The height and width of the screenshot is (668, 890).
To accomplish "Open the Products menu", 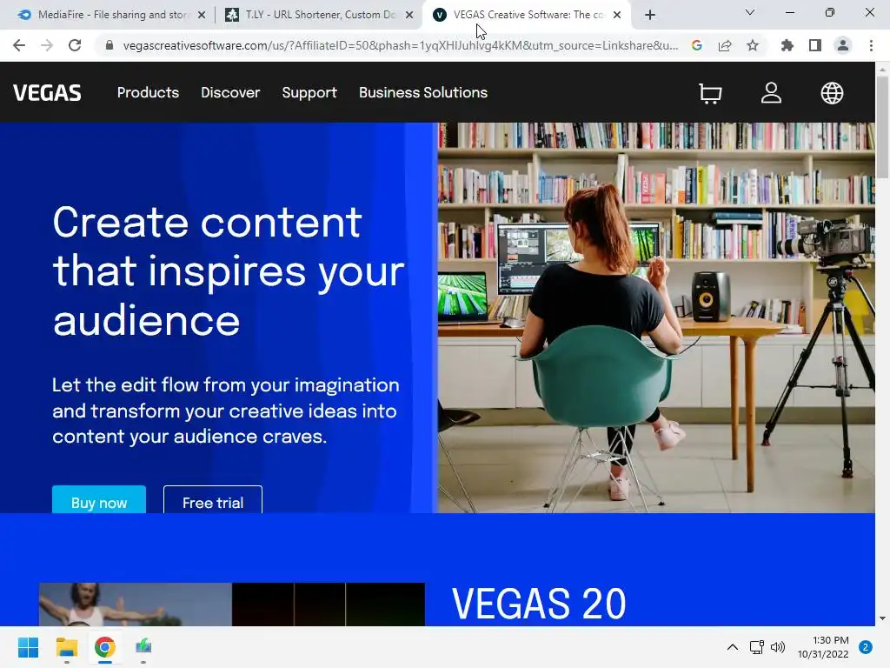I will click(148, 92).
